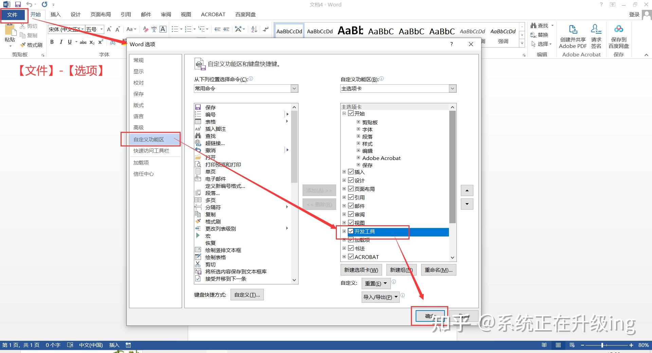The height and width of the screenshot is (353, 652).
Task: Click the keyboard shortcut 自定义(T)... button
Action: pos(247,295)
